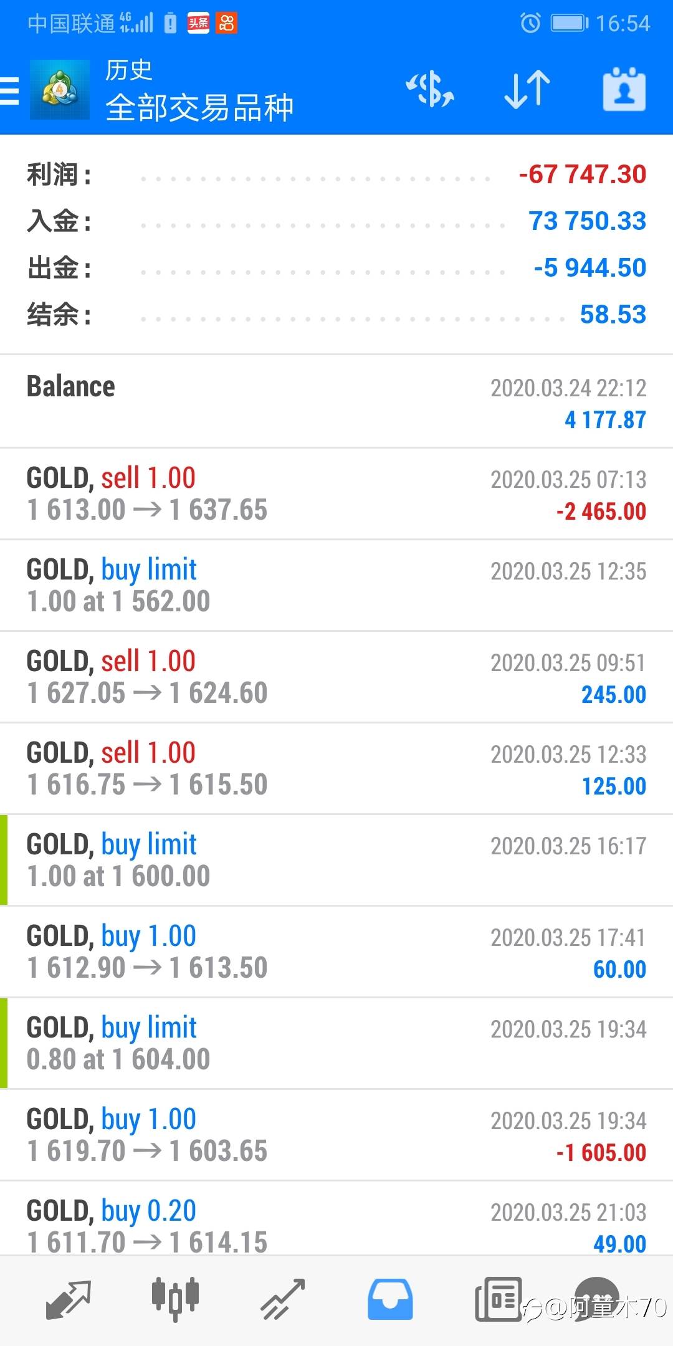Screen dimensions: 673x1346
Task: Tap the sort arrows icon
Action: pyautogui.click(x=527, y=90)
